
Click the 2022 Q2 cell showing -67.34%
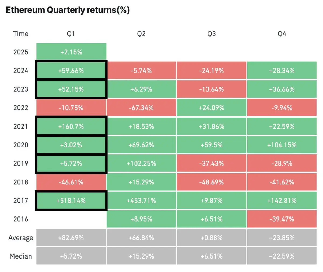click(x=141, y=108)
